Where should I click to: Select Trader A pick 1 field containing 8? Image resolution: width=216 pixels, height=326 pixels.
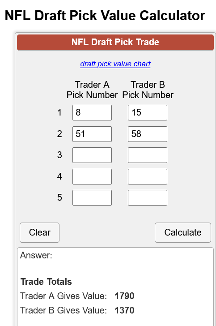click(x=92, y=112)
